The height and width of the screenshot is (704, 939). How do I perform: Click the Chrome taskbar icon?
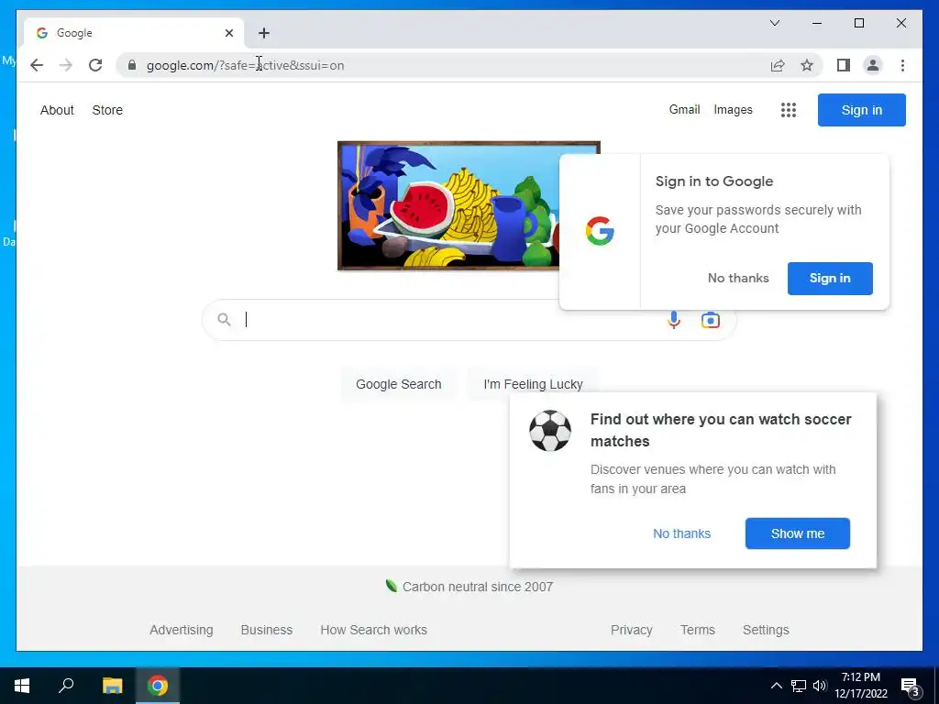[x=158, y=686]
